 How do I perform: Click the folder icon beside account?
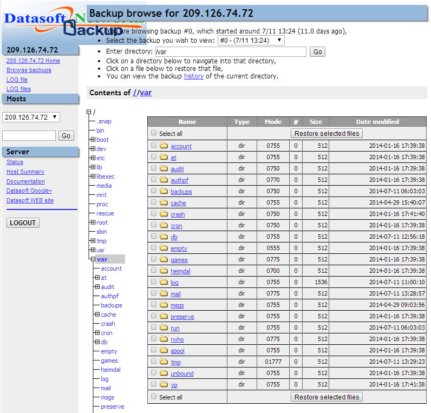[x=164, y=146]
